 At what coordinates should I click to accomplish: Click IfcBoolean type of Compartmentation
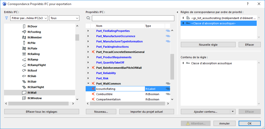(x=152, y=99)
